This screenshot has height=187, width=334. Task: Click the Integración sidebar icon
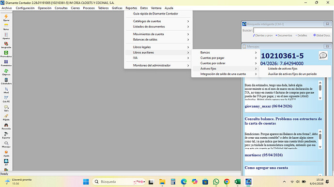[6, 44]
